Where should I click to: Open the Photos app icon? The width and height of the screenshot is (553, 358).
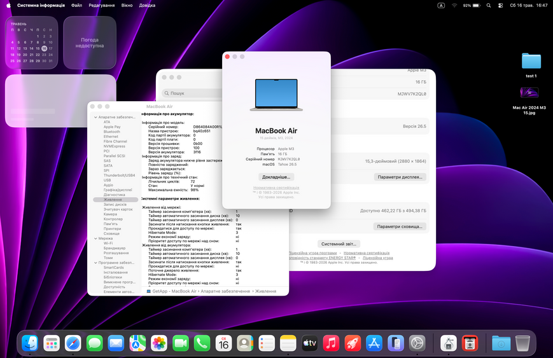[159, 343]
